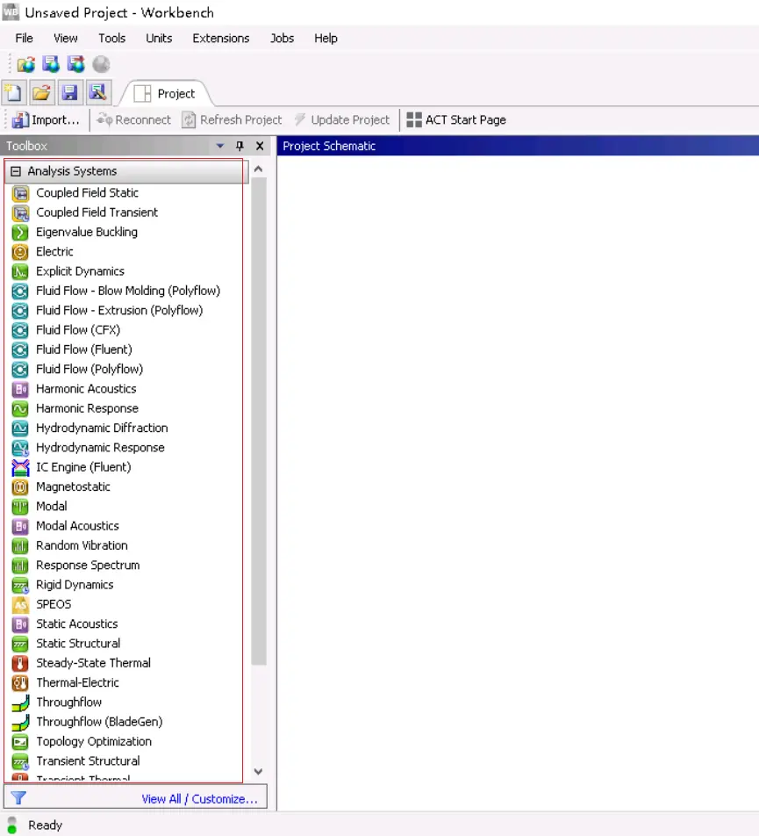Image resolution: width=759 pixels, height=836 pixels.
Task: Click the Electric system icon
Action: pos(20,252)
